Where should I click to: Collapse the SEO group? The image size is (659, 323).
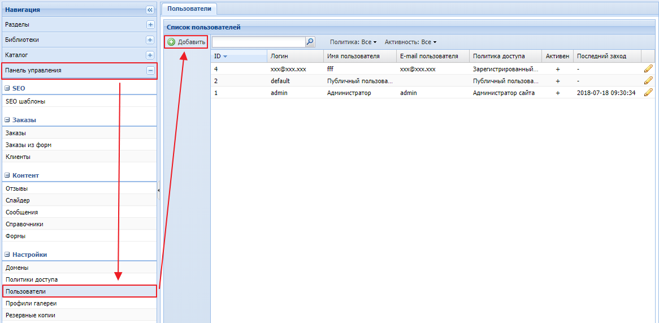click(7, 89)
